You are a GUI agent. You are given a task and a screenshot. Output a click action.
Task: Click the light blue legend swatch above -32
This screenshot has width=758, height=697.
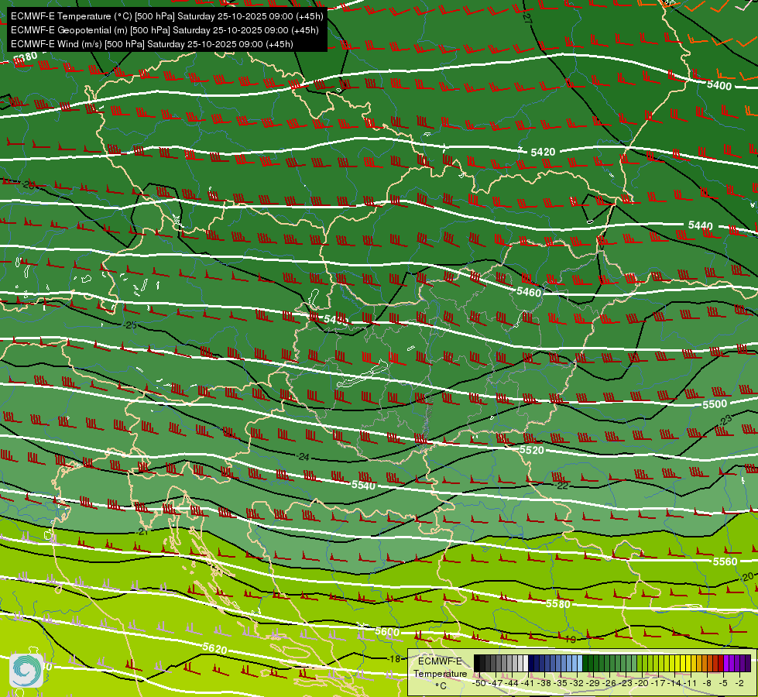(579, 663)
